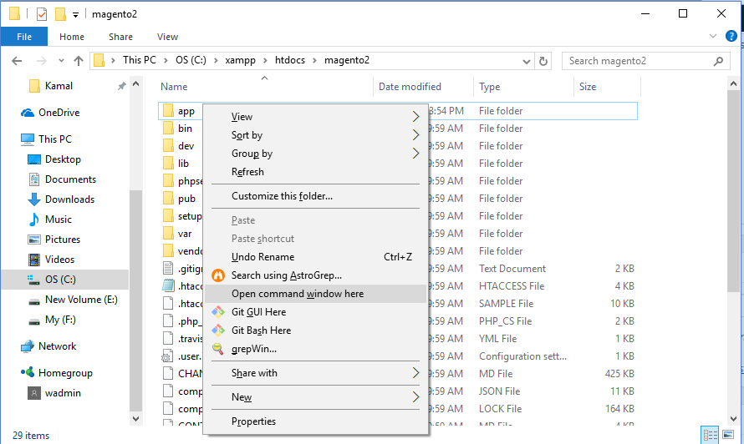The image size is (744, 444).
Task: Click the Network icon in sidebar
Action: (28, 346)
